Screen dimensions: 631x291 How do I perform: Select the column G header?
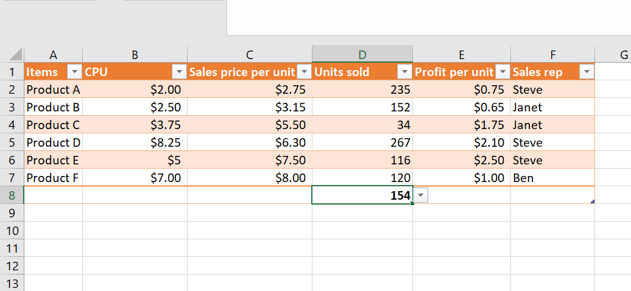[621, 54]
